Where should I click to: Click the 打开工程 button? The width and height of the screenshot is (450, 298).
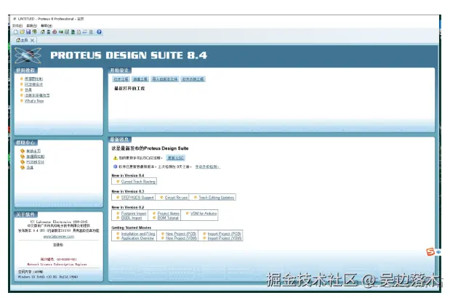click(121, 79)
